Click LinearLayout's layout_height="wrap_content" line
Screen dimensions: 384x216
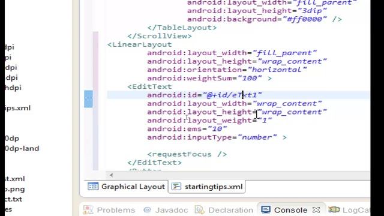[x=237, y=61]
